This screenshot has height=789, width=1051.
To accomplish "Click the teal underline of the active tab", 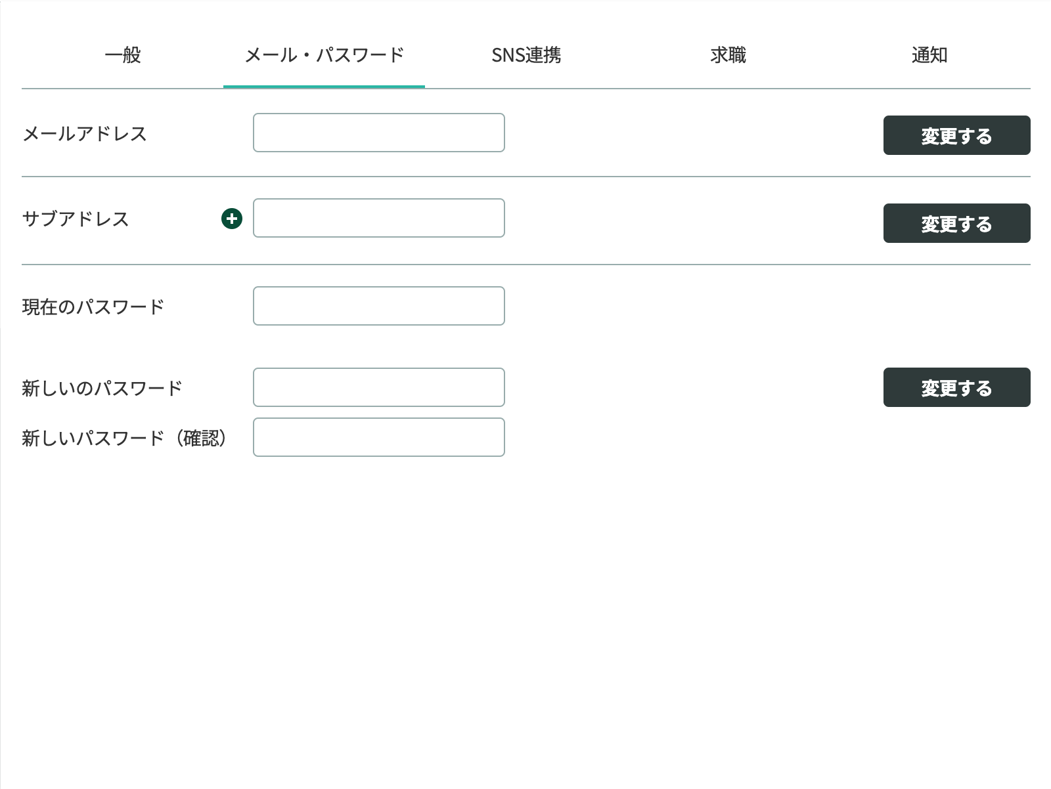I will click(x=324, y=86).
